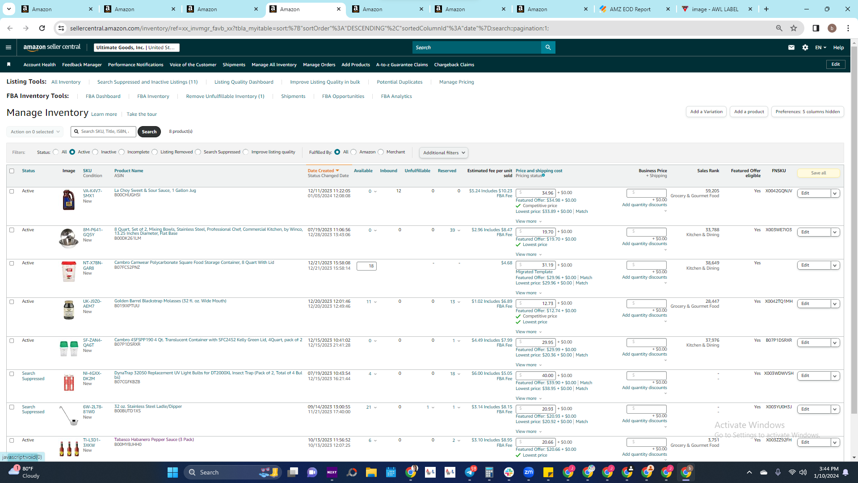This screenshot has width=858, height=483.
Task: Open a new browser tab
Action: (766, 9)
